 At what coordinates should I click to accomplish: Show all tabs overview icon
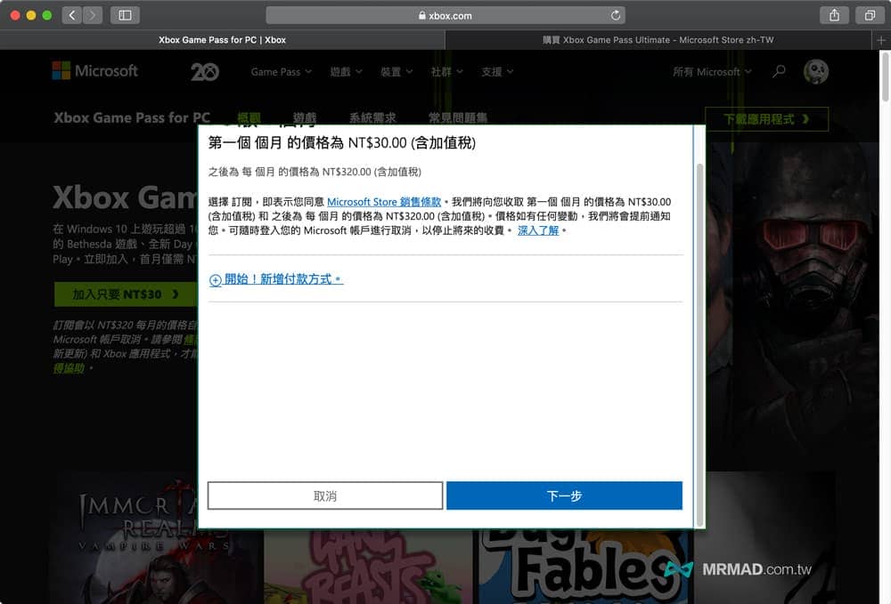(870, 15)
